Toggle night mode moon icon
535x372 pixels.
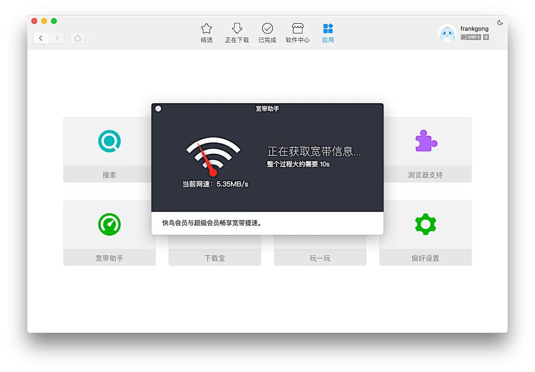coord(500,22)
